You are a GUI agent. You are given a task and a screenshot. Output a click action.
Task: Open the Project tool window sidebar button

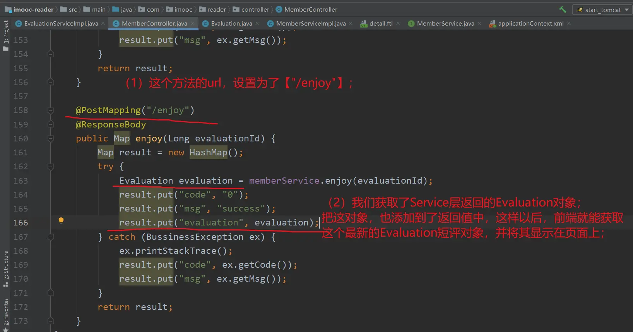pos(5,35)
